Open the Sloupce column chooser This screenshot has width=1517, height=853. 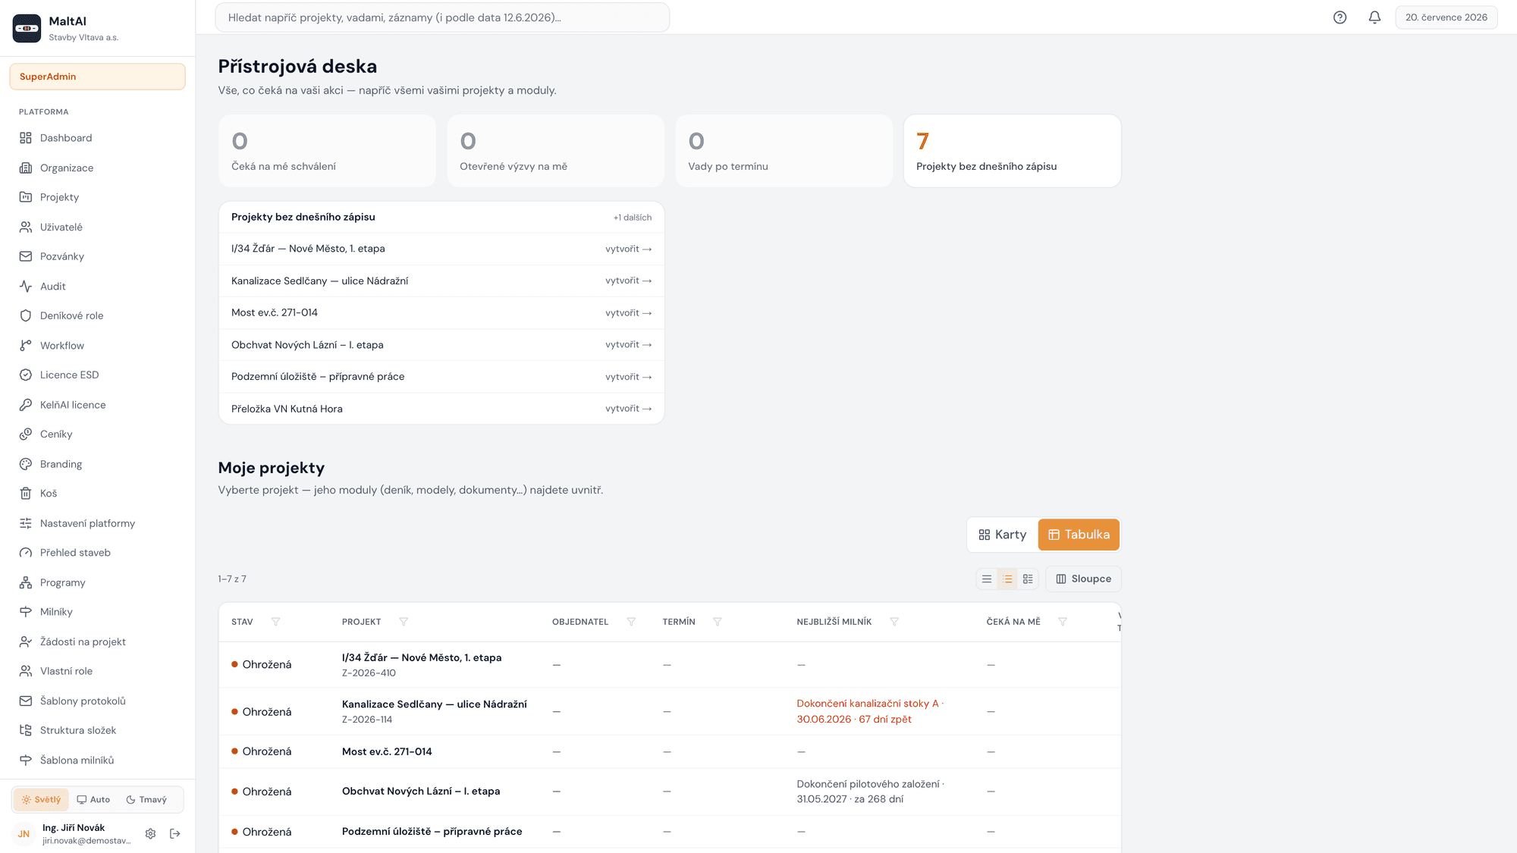[1083, 579]
